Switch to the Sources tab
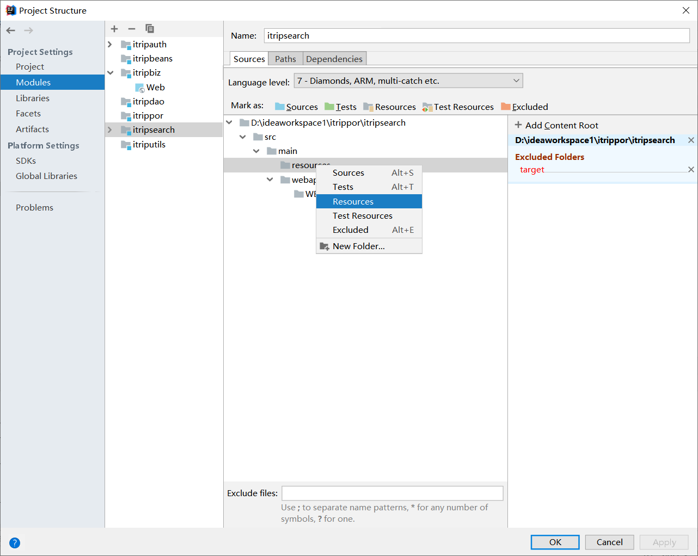The height and width of the screenshot is (556, 698). point(249,59)
